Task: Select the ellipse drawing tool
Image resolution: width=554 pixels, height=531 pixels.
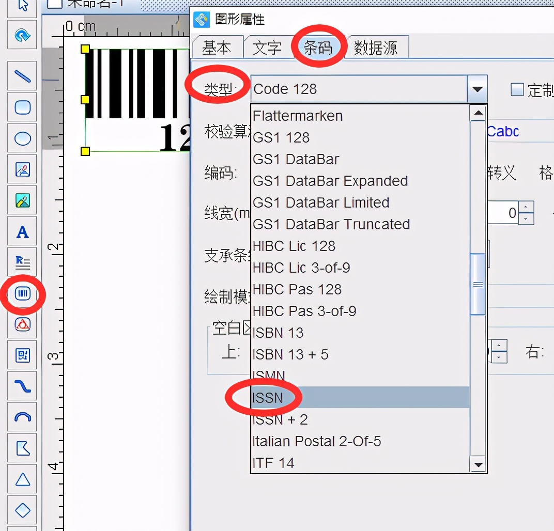Action: point(22,138)
